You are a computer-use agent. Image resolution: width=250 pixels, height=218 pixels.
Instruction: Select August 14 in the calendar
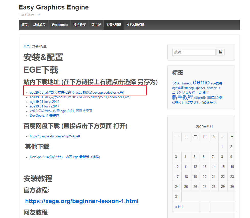(x=214, y=167)
